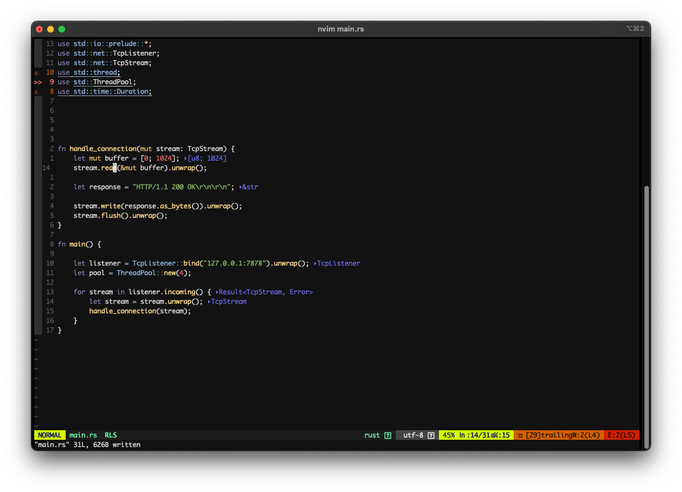This screenshot has height=492, width=682.
Task: Click 'let response' variable declaration
Action: click(97, 187)
